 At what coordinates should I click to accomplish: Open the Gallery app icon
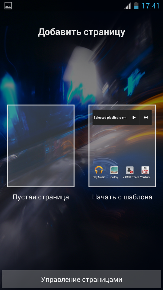click(x=114, y=170)
